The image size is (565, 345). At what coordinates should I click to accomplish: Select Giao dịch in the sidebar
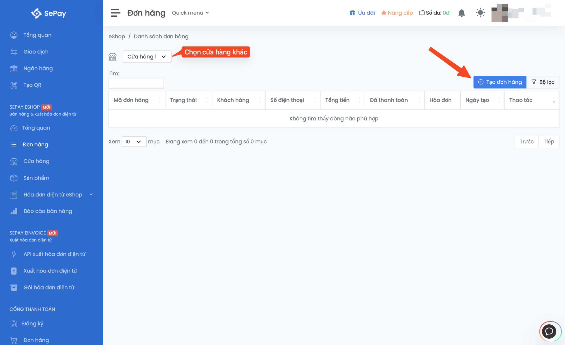36,52
